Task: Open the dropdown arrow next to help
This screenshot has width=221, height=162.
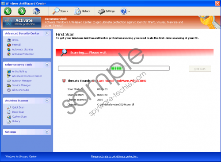Action: 129,12
